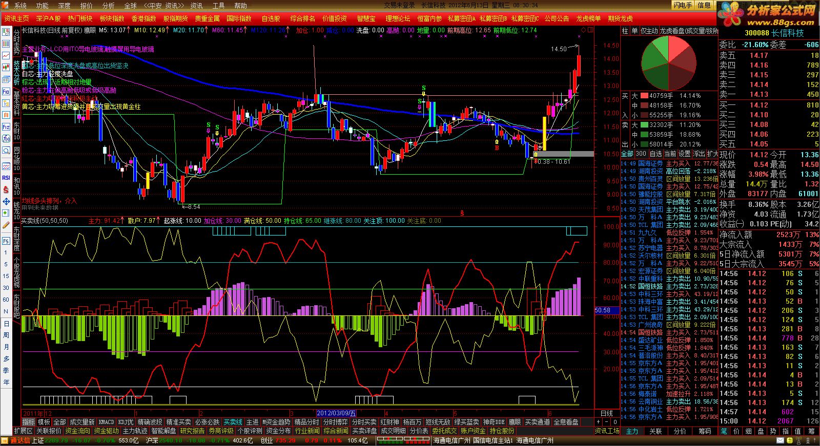
Task: Open the 分析 menu
Action: pyautogui.click(x=109, y=6)
